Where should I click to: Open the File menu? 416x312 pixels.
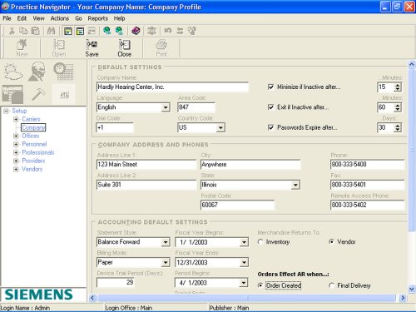click(x=7, y=18)
